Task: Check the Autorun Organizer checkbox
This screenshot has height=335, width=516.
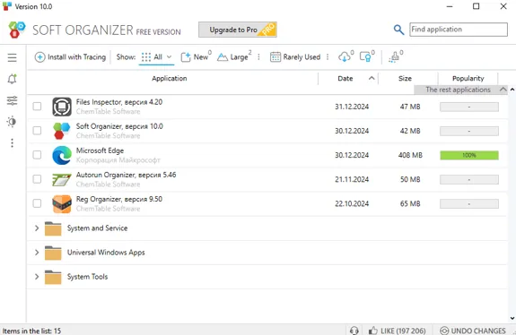Action: pyautogui.click(x=37, y=179)
